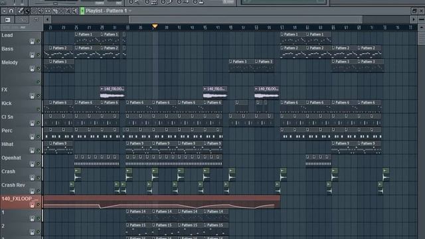Image resolution: width=425 pixels, height=239 pixels.
Task: Select the Delete tool in Playlist toolbar
Action: coord(34,11)
